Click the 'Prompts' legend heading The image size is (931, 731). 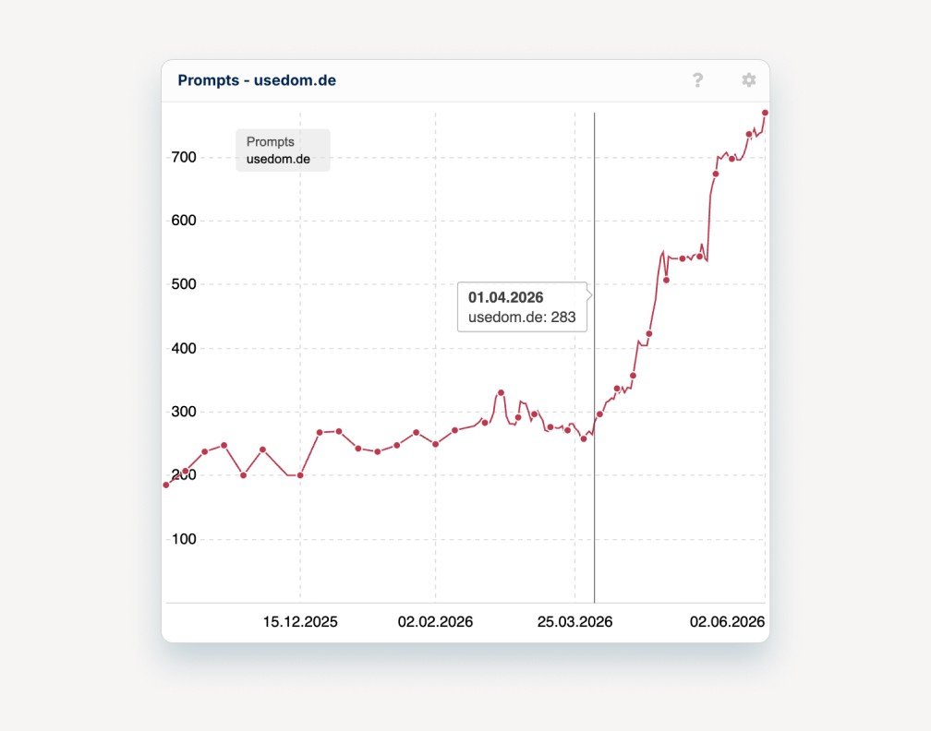(270, 142)
